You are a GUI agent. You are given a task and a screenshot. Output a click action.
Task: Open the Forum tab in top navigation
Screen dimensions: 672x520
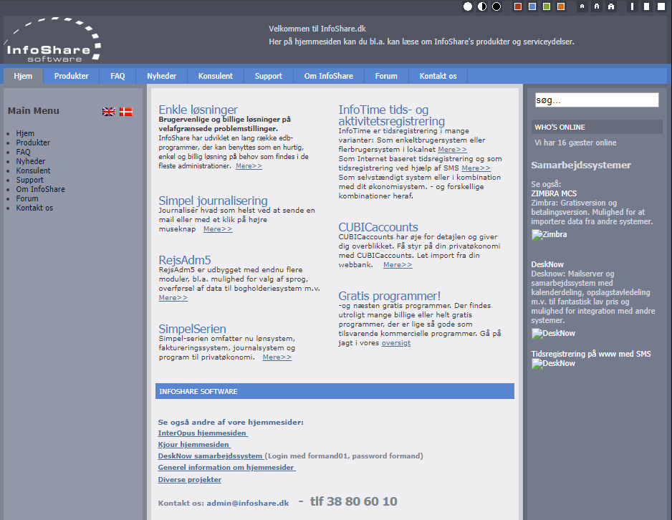click(x=386, y=76)
